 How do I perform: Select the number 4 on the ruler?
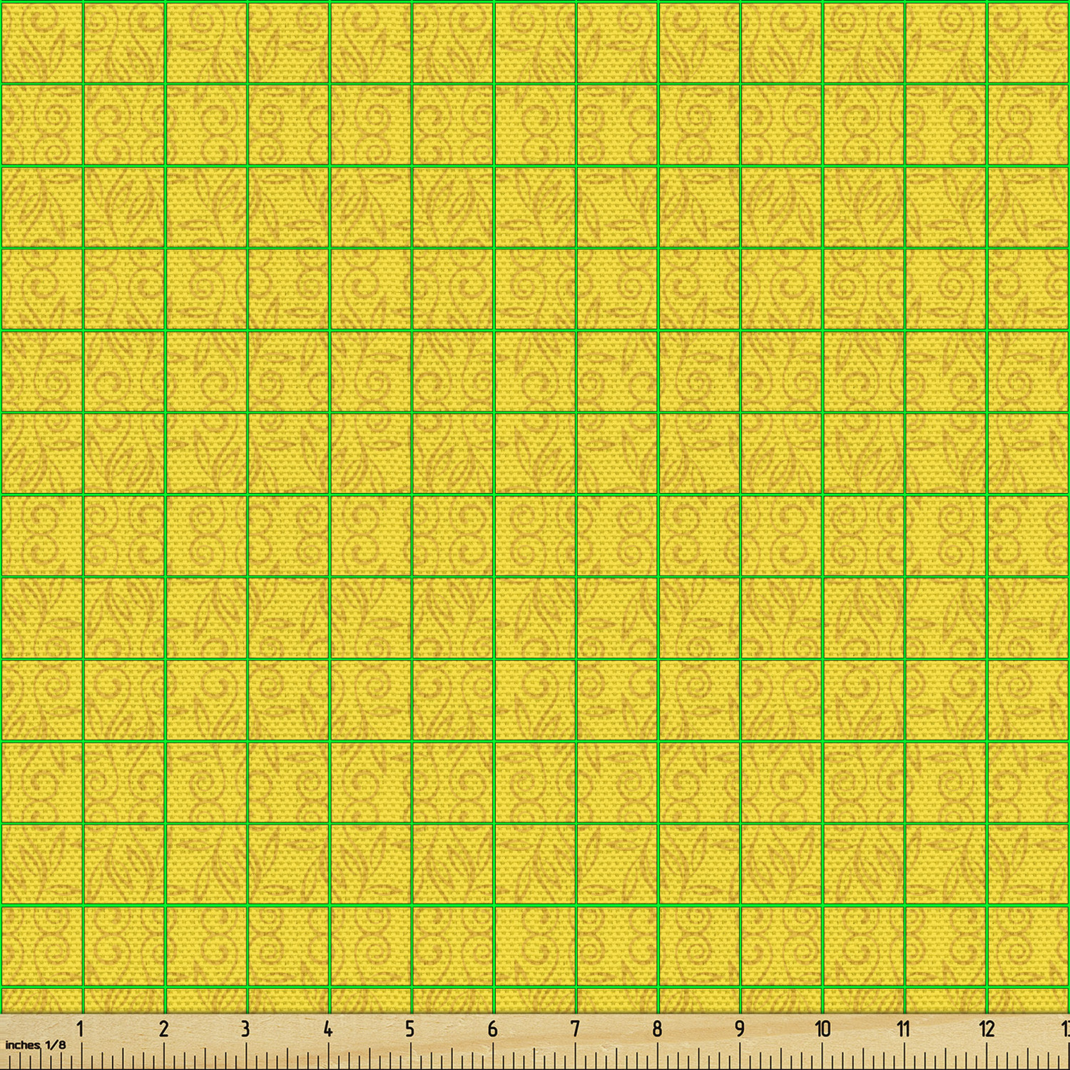[327, 1029]
